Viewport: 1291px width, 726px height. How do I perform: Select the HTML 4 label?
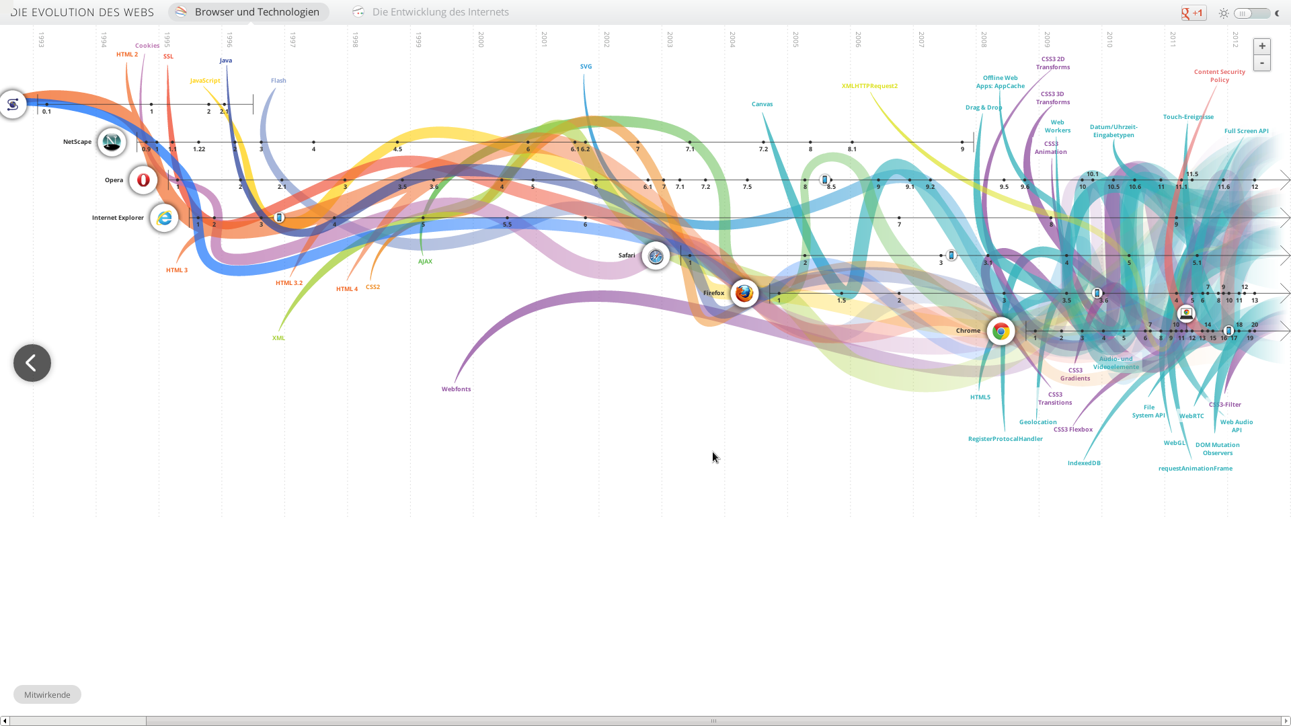[347, 289]
